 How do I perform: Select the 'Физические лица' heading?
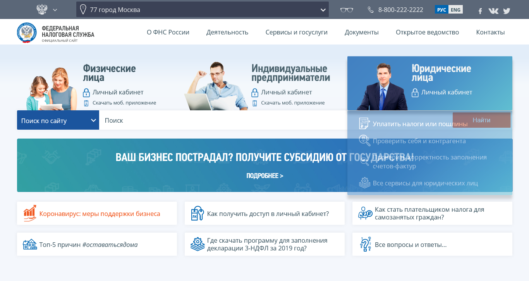click(109, 73)
